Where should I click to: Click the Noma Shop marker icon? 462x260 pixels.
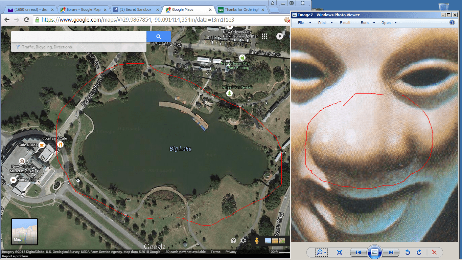(x=14, y=180)
